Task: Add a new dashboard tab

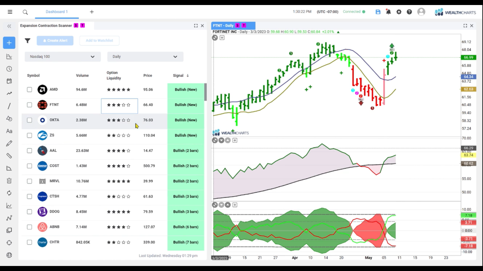Action: (x=92, y=12)
